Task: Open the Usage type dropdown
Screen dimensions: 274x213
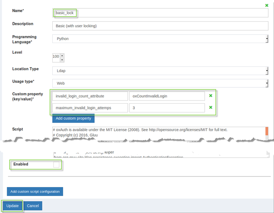Action: (160, 83)
